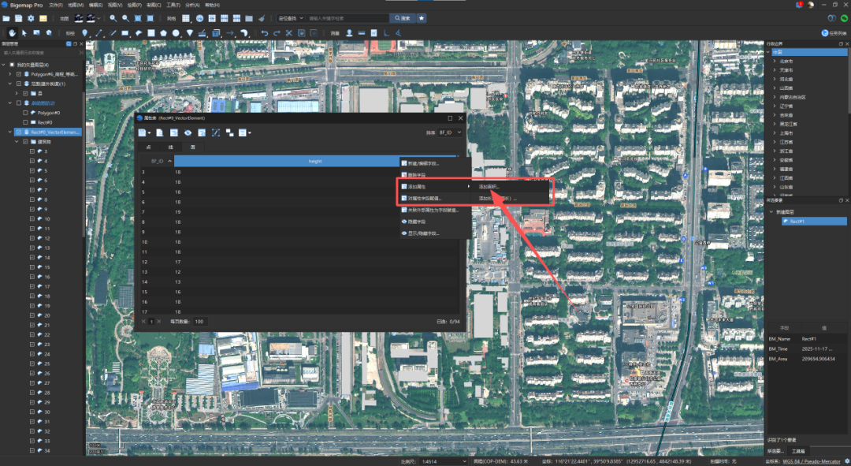Click the 搜索 search button
Screen dimensions: 851x466
click(402, 18)
